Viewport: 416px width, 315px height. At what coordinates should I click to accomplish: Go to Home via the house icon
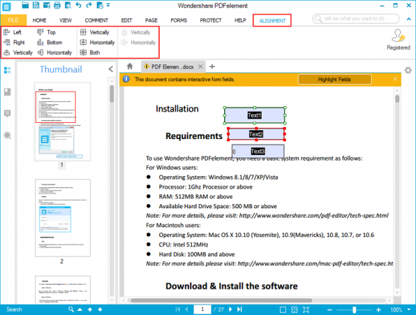tap(129, 66)
